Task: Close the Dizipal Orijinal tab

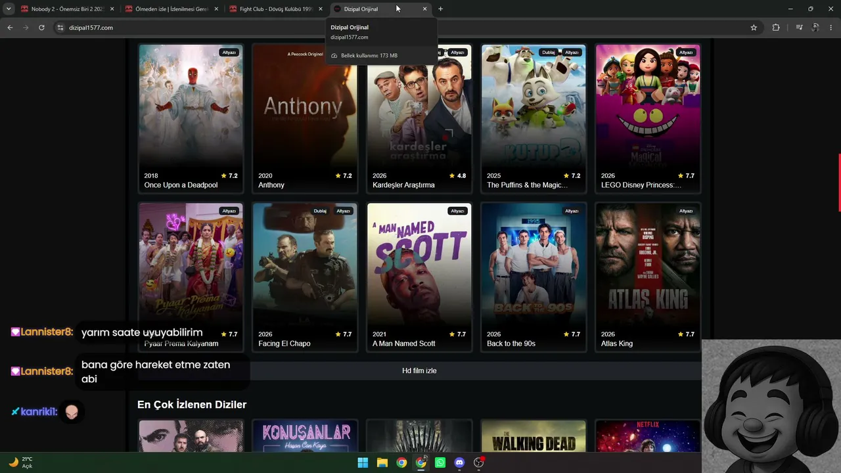Action: (424, 9)
